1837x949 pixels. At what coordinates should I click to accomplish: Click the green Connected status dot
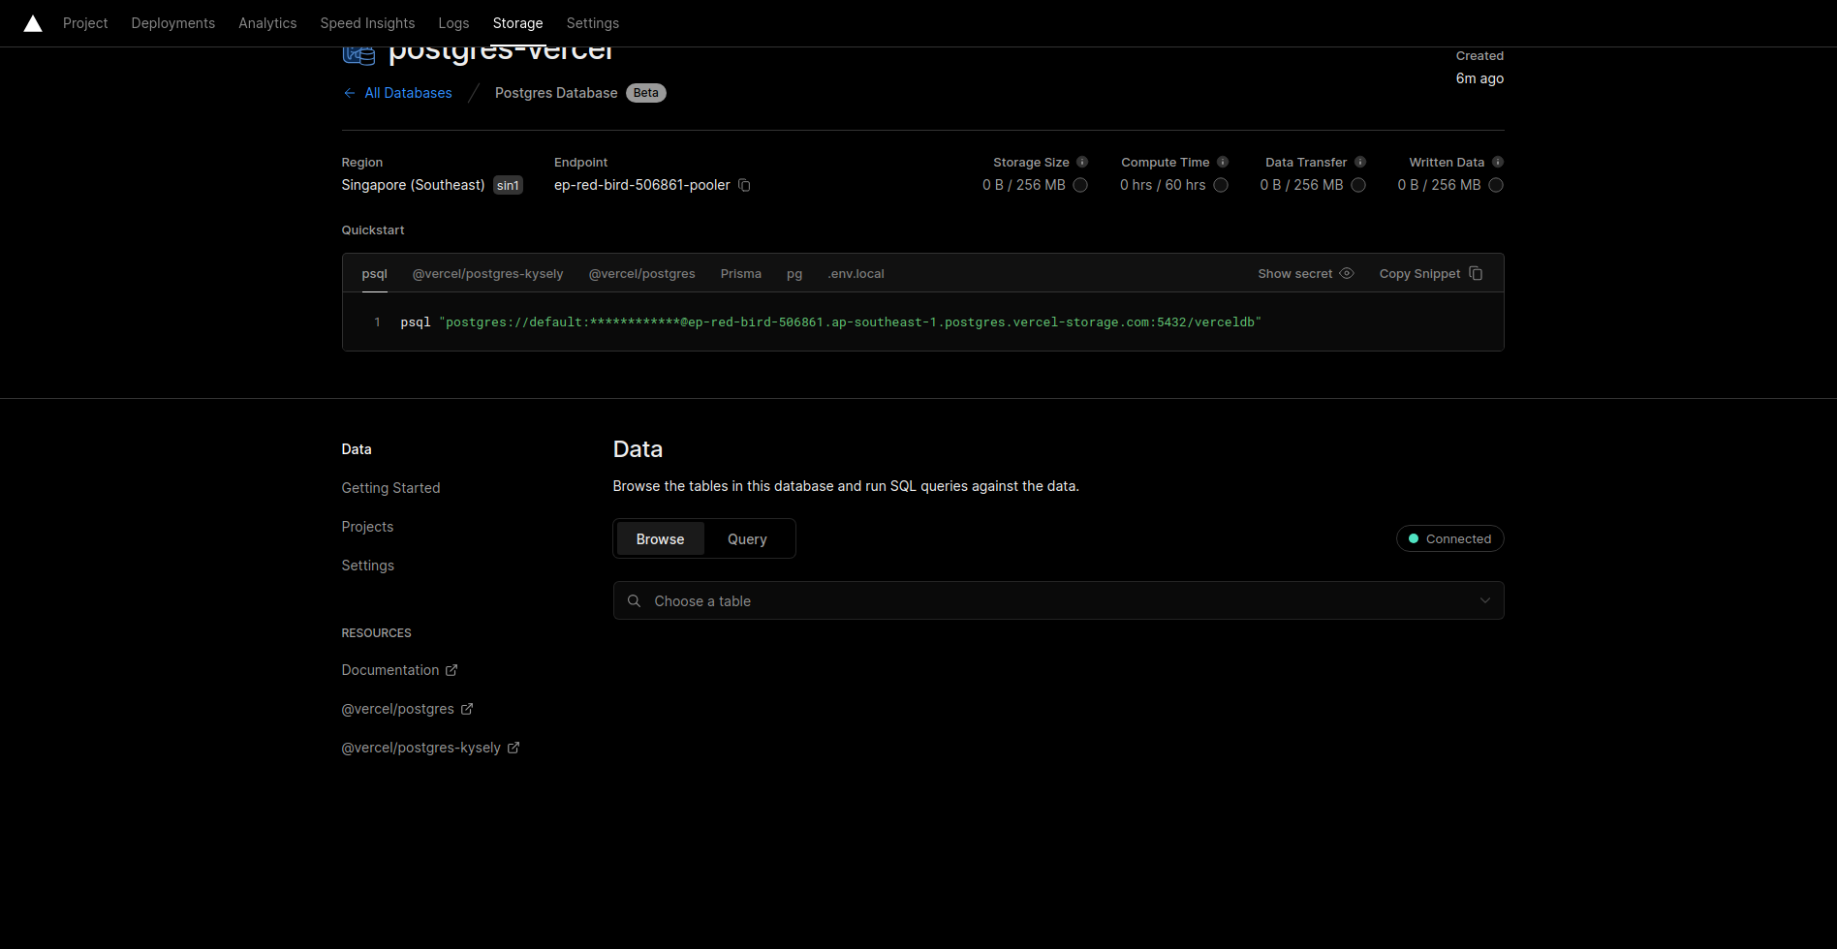(x=1414, y=538)
